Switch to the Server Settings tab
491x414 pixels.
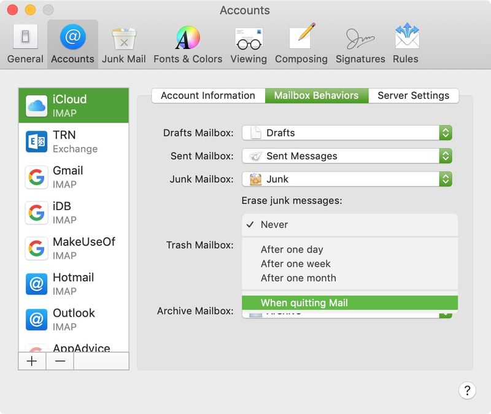(x=414, y=96)
